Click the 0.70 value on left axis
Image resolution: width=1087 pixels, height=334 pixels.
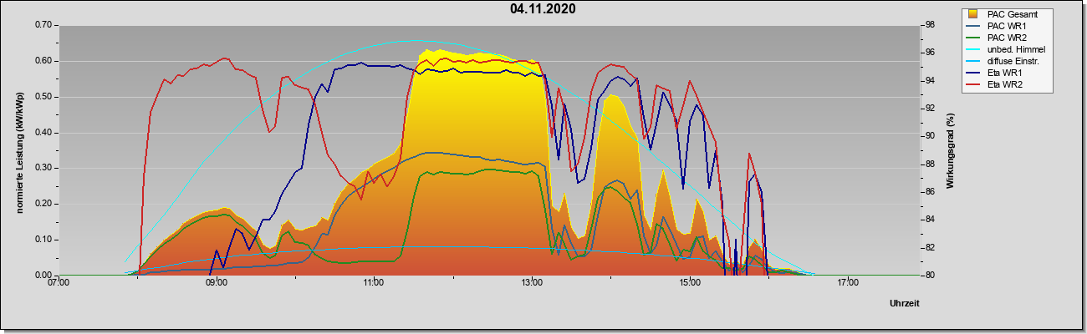coord(43,25)
